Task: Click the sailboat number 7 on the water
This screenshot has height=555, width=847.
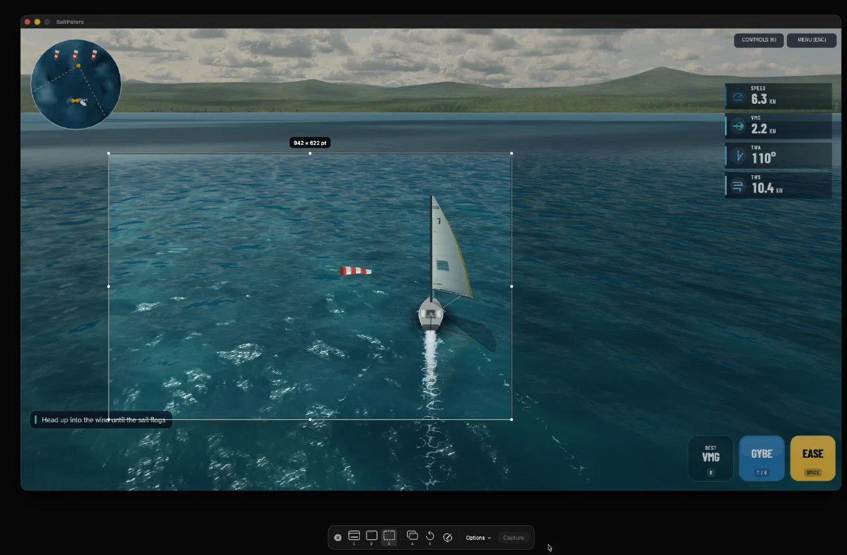Action: pyautogui.click(x=445, y=265)
